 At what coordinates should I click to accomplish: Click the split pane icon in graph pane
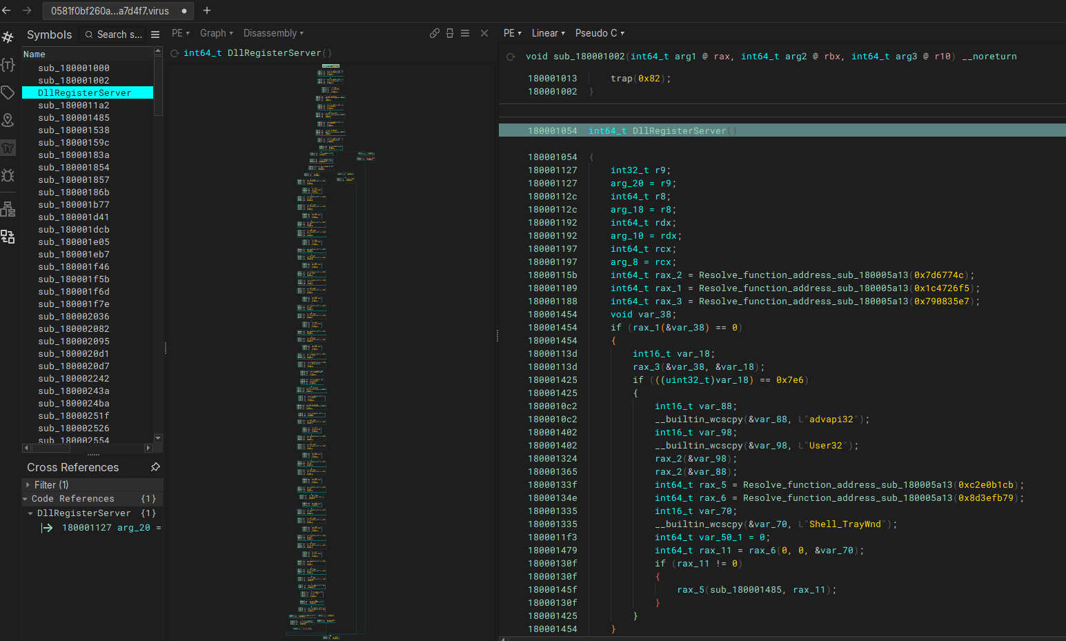pos(450,33)
